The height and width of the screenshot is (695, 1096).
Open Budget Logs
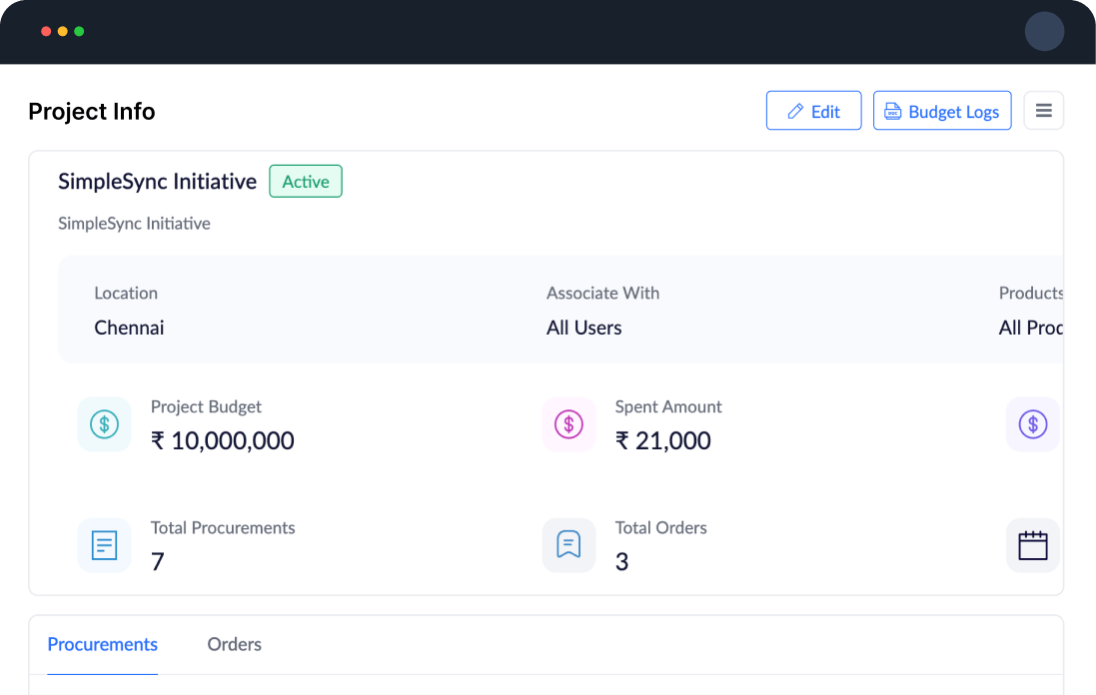click(x=941, y=110)
